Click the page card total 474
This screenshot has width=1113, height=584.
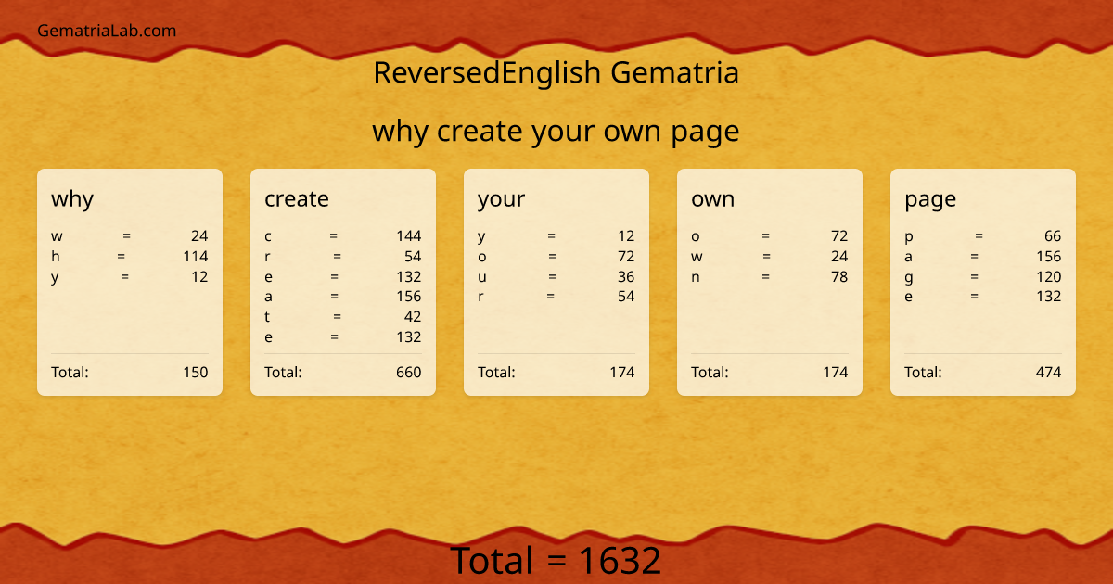pos(1049,373)
